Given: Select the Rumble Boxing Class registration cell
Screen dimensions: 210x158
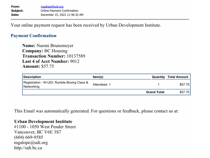Looking at the screenshot, I should click(56, 84).
